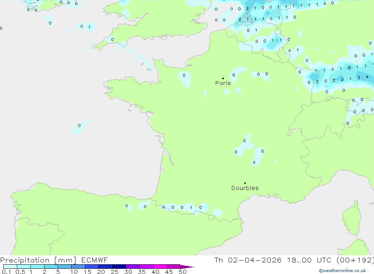
Task: Click the Paris location dot marker
Action: tap(223, 78)
